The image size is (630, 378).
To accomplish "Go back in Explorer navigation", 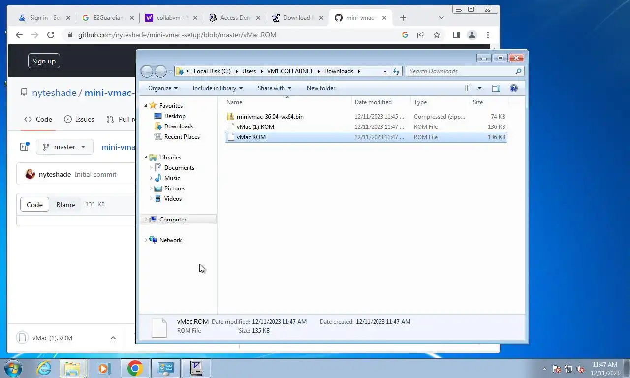I will pos(147,71).
